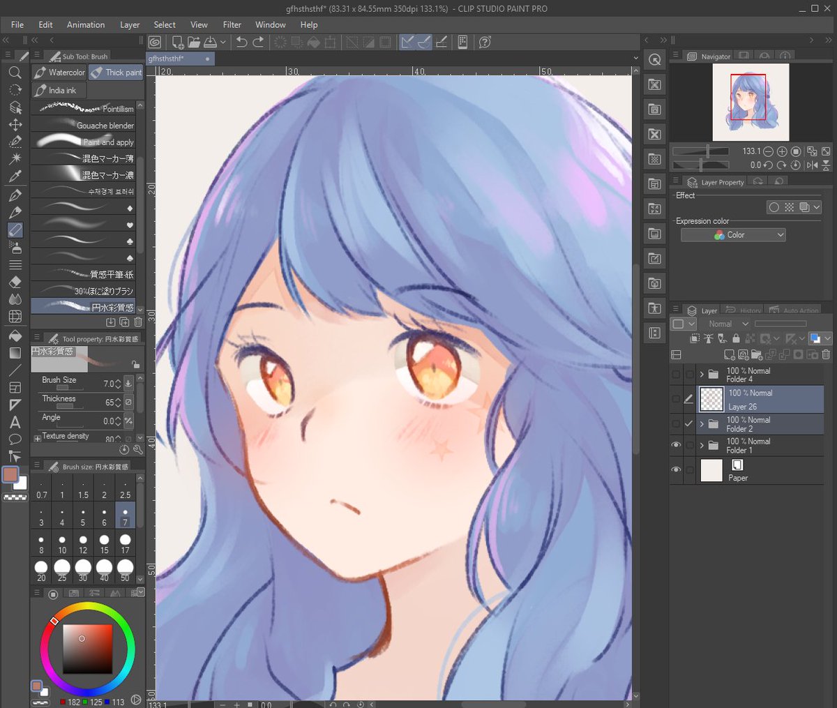This screenshot has width=837, height=708.
Task: Open the Filter menu
Action: point(232,24)
